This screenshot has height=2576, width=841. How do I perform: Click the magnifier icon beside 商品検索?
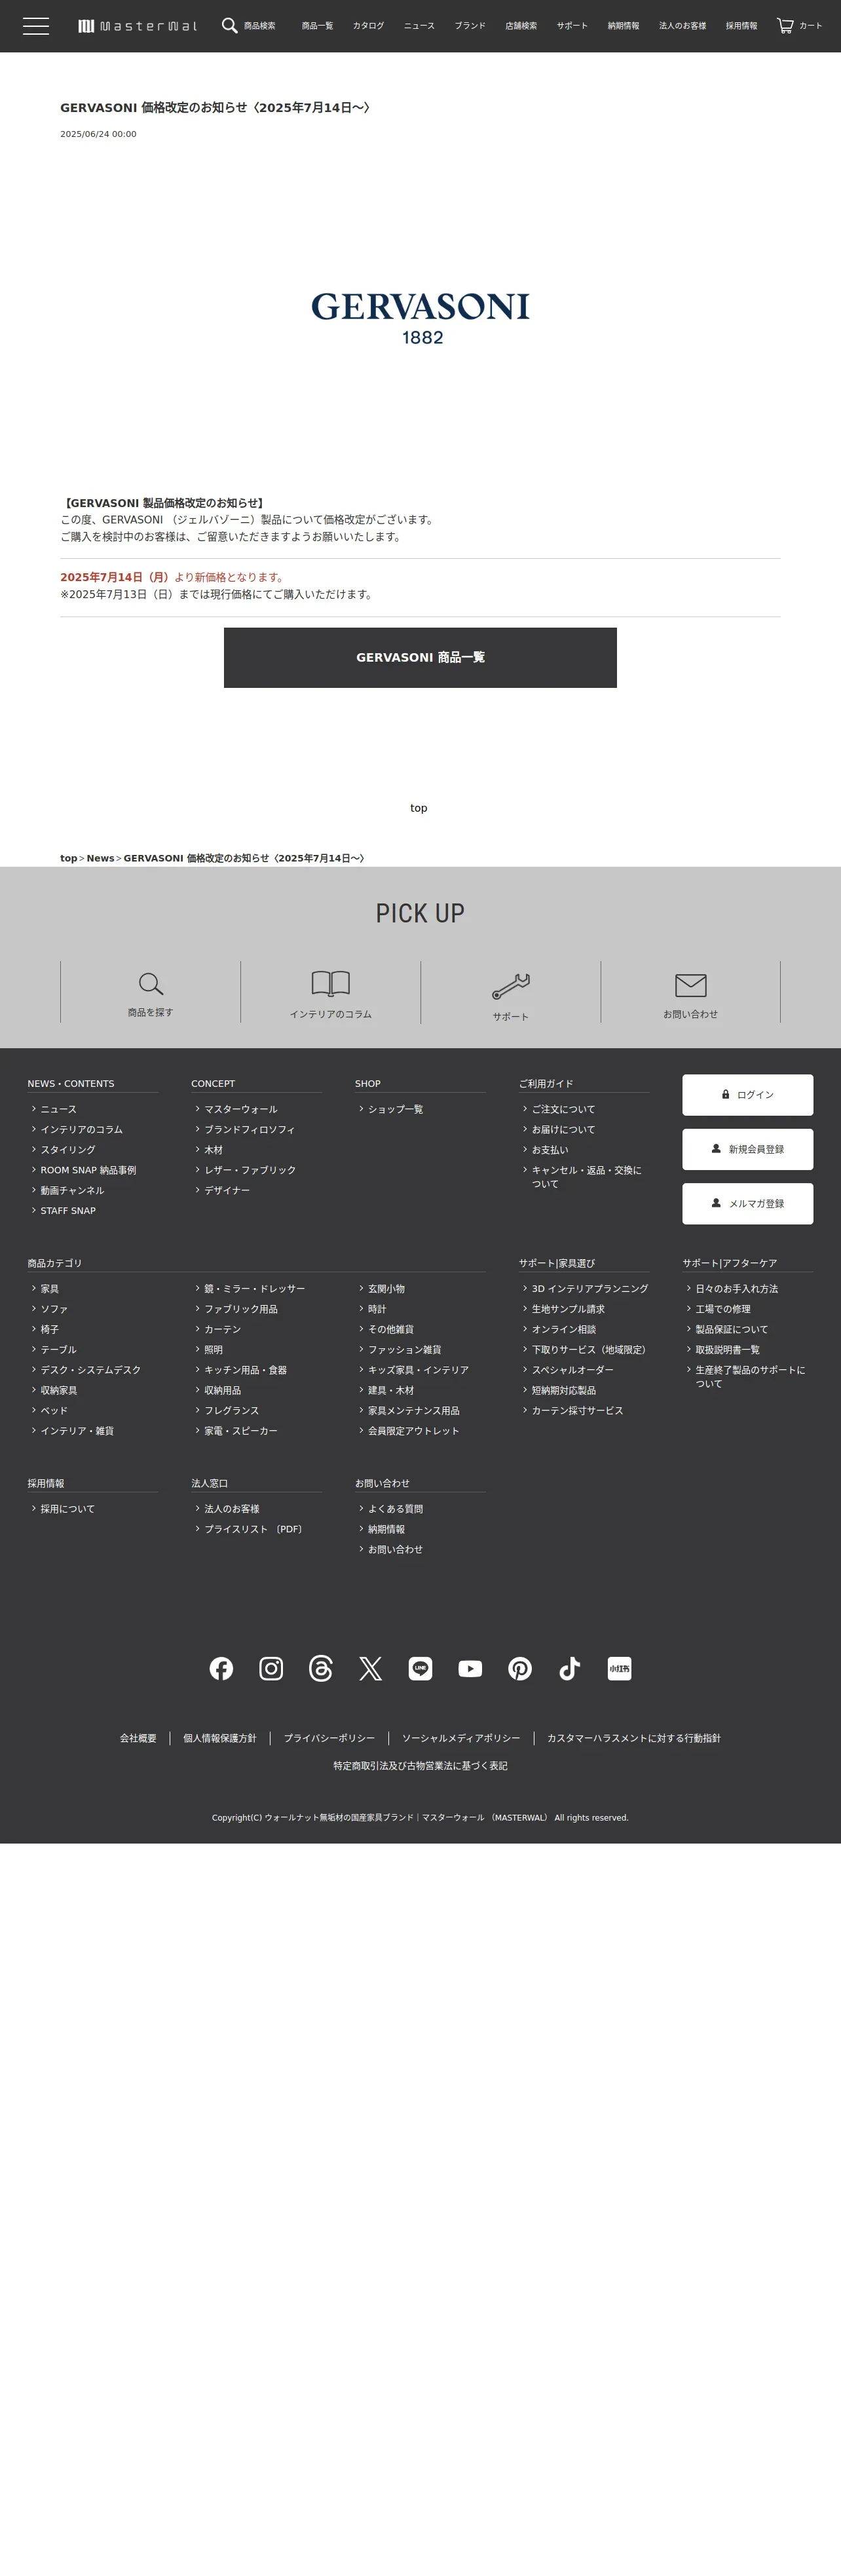[229, 26]
